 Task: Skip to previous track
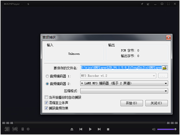tap(81, 129)
